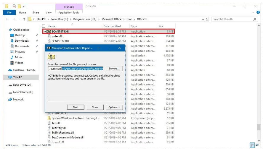Open OneDrive - Family in sidebar

coord(24,70)
